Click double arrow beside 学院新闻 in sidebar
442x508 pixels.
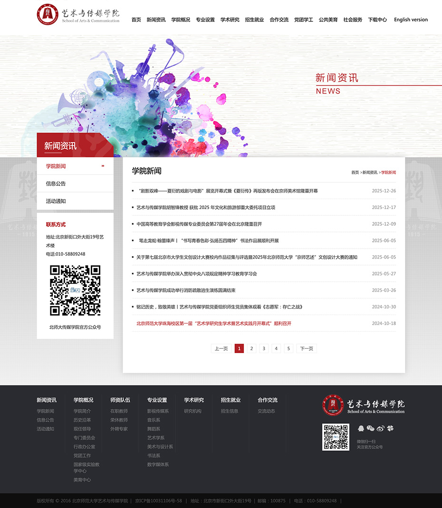pos(103,166)
